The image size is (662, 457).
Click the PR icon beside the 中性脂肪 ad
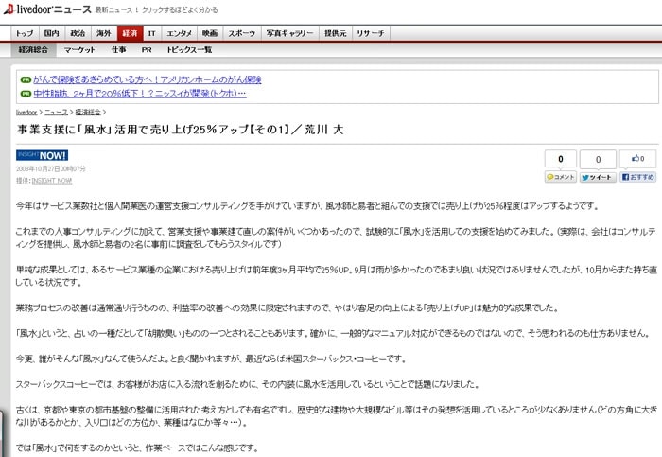click(26, 93)
